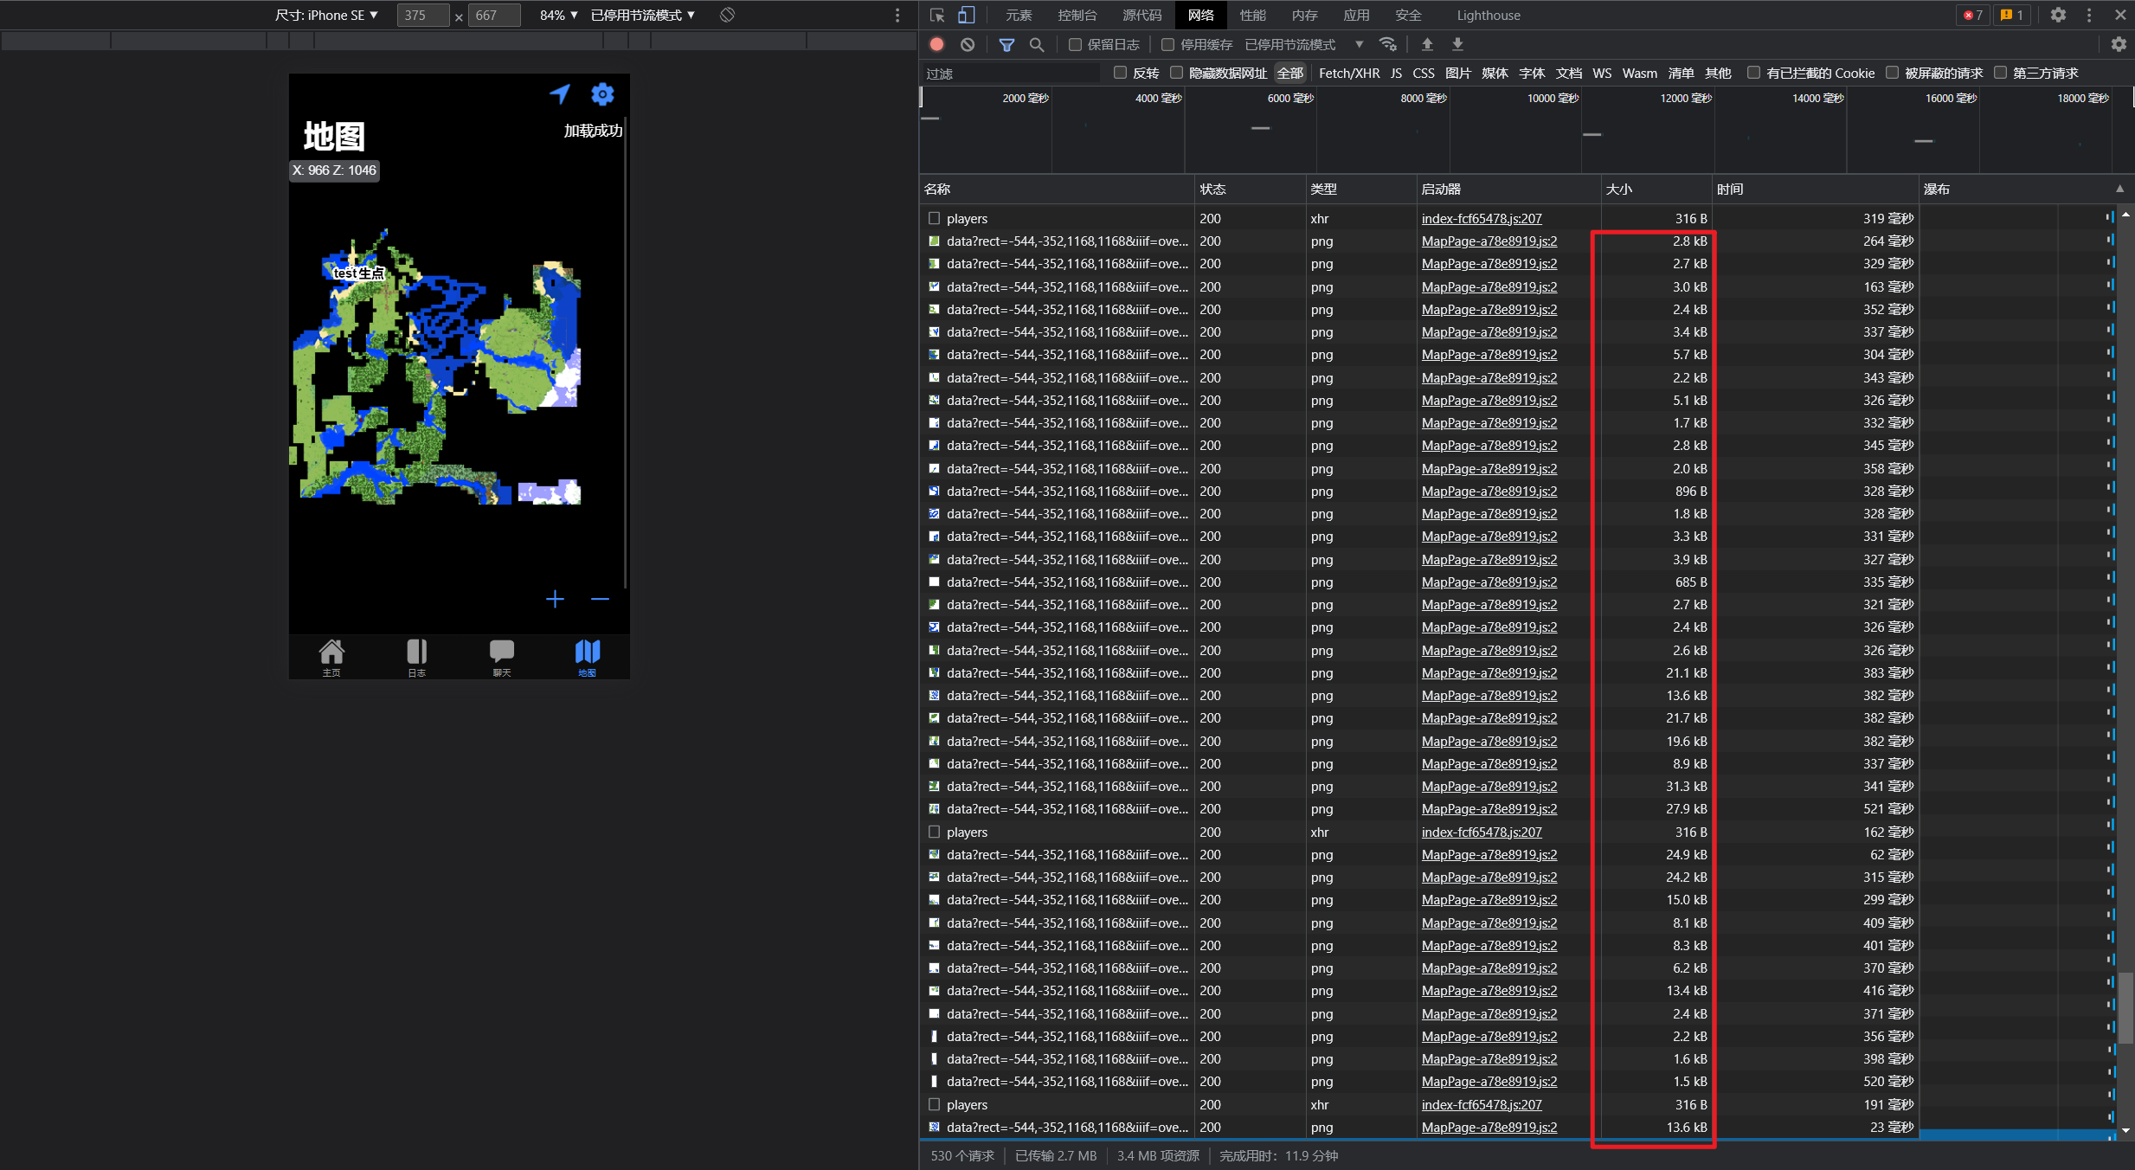Switch to the 性能 tab
2135x1170 pixels.
point(1252,15)
